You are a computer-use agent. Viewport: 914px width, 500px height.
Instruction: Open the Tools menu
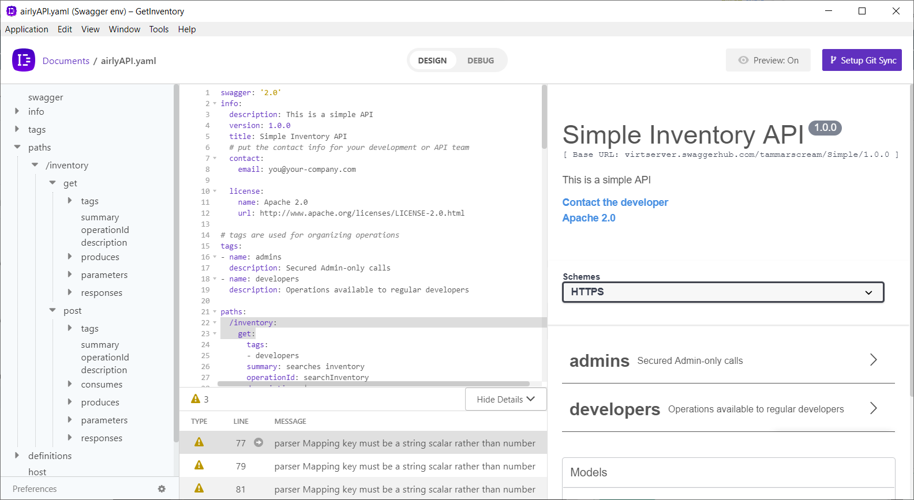159,29
